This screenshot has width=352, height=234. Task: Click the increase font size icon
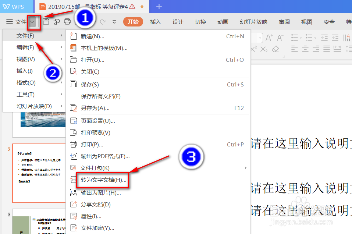pyautogui.click(x=269, y=36)
